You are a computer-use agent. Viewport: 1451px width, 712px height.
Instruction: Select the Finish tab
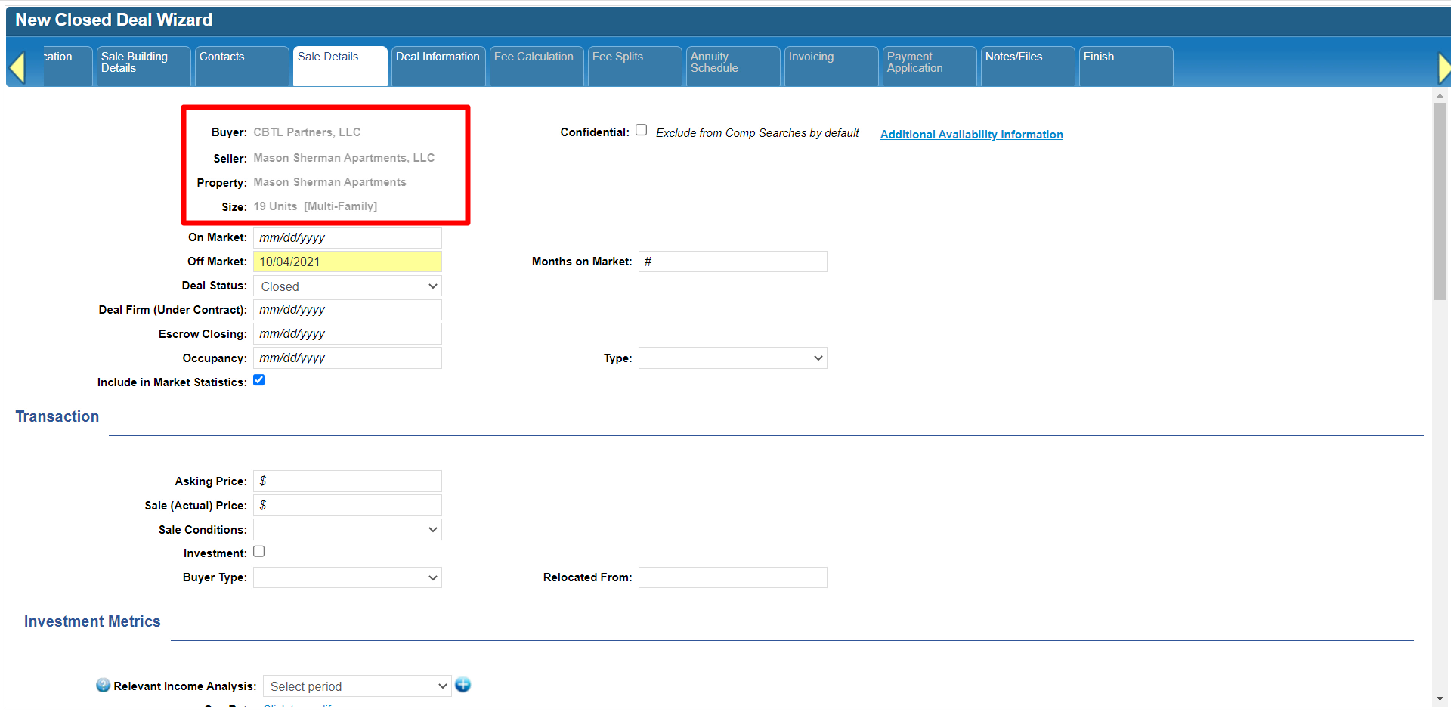tap(1125, 66)
